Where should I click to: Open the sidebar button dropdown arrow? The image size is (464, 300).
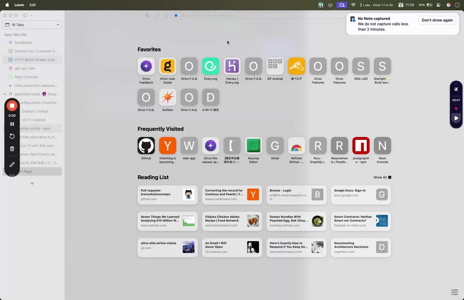coord(32,15)
